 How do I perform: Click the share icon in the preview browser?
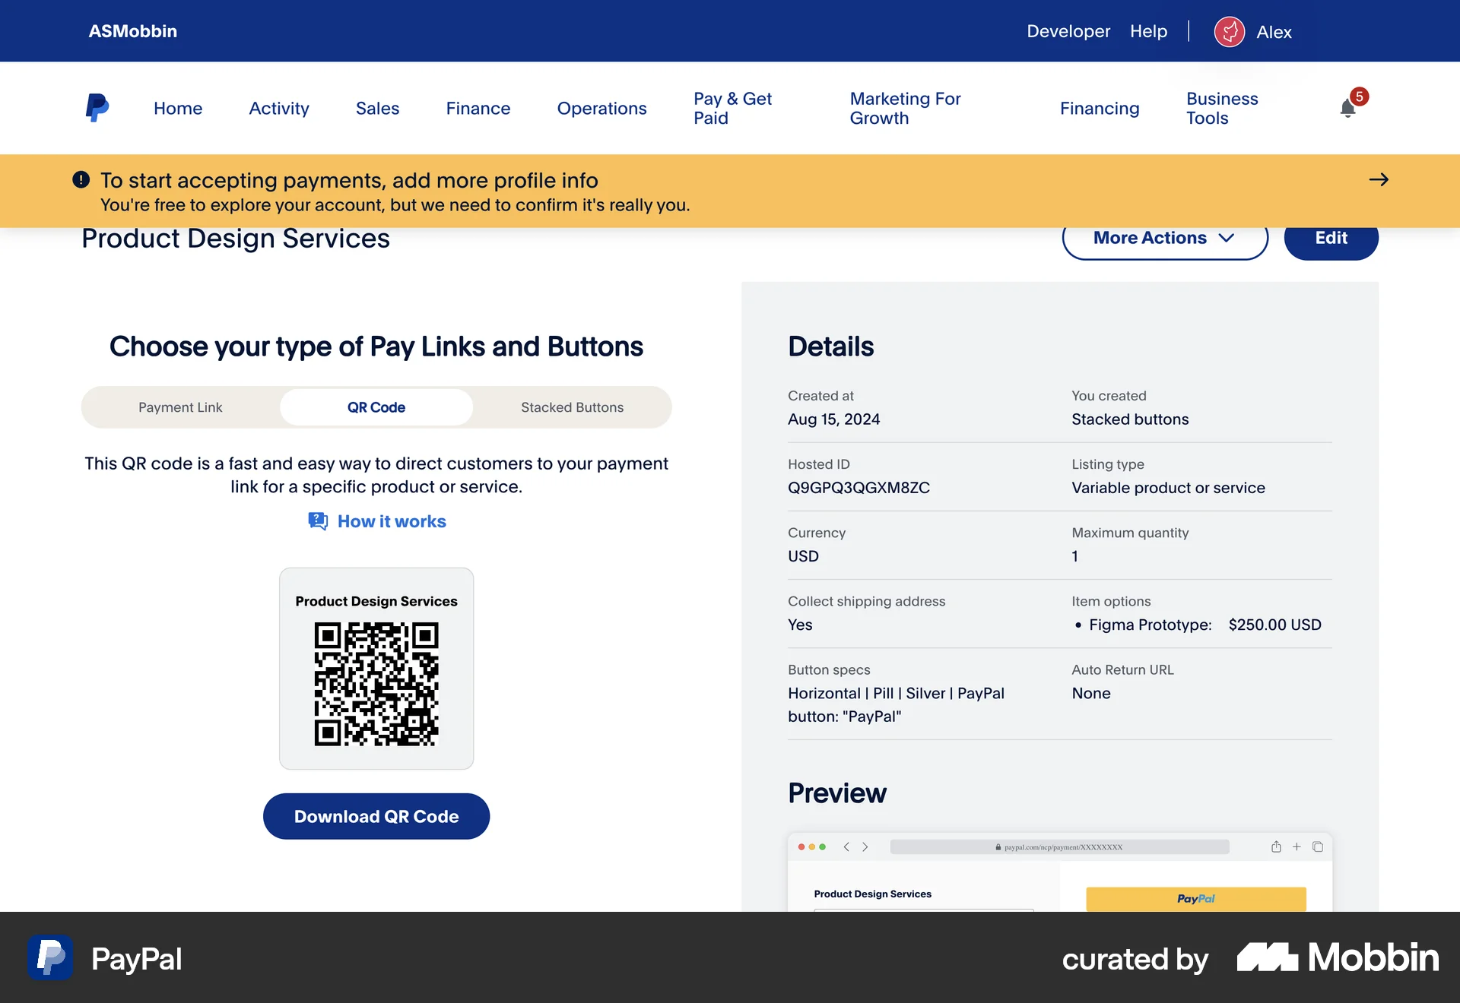1276,846
